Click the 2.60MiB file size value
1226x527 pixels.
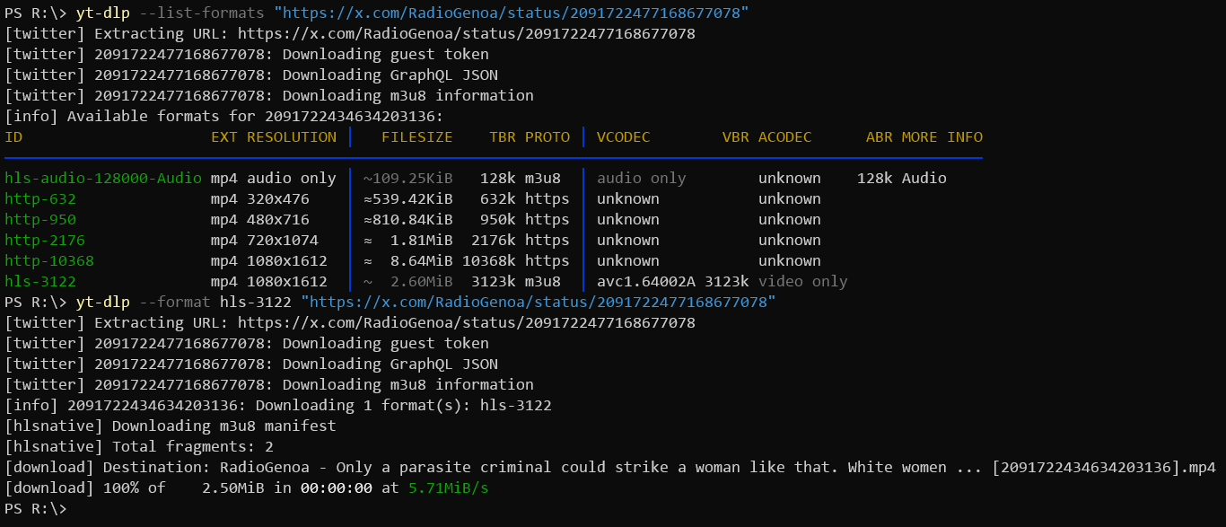(422, 281)
